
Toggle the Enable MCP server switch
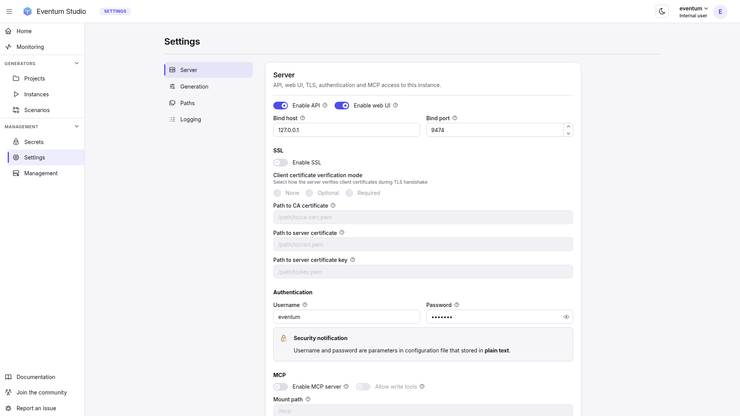[x=281, y=387]
